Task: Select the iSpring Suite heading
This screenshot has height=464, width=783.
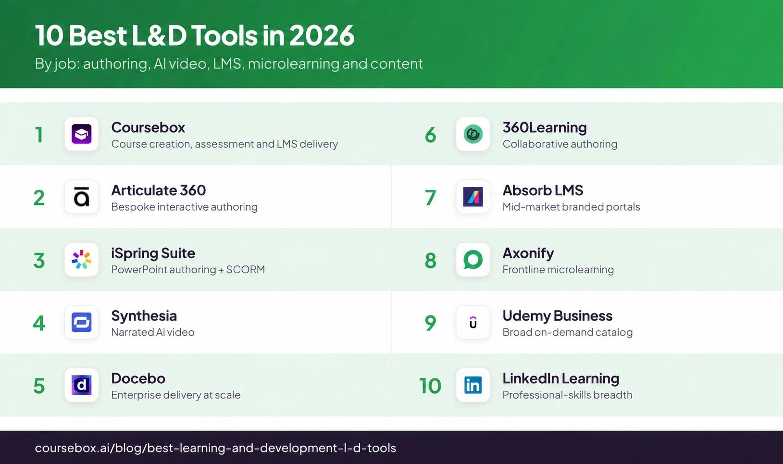Action: (x=153, y=253)
